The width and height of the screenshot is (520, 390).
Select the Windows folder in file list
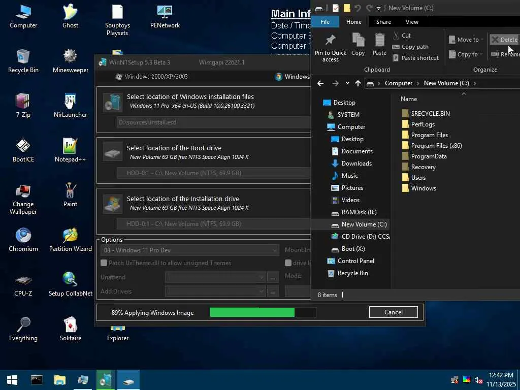click(x=419, y=188)
